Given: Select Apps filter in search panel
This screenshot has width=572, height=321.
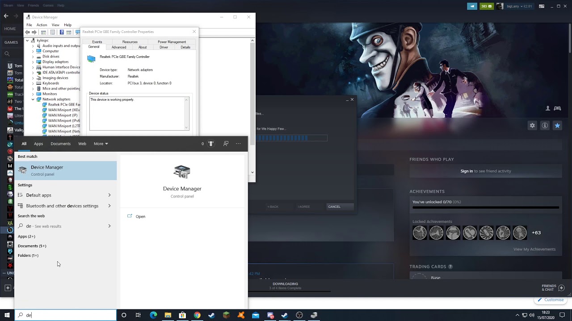Looking at the screenshot, I should (x=38, y=144).
